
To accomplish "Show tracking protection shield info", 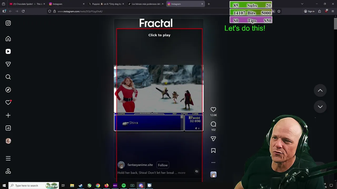I will [49, 11].
